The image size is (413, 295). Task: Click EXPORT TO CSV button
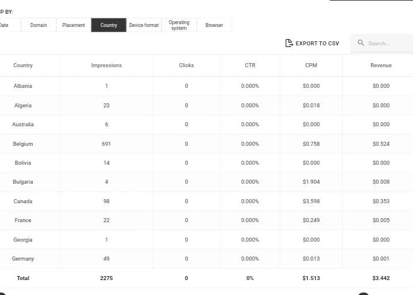tap(312, 43)
